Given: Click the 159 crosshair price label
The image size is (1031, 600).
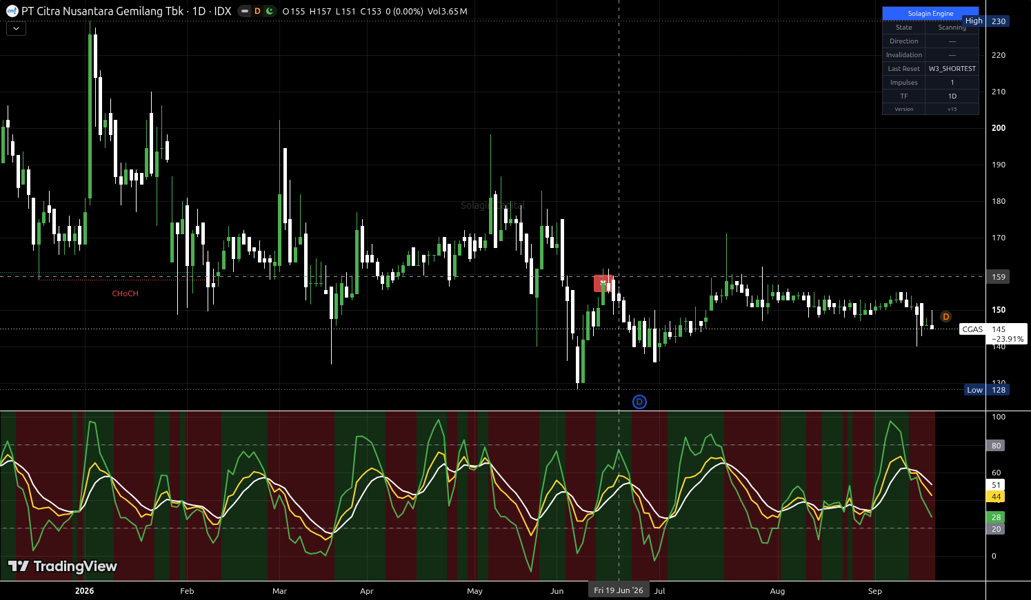Looking at the screenshot, I should tap(998, 277).
